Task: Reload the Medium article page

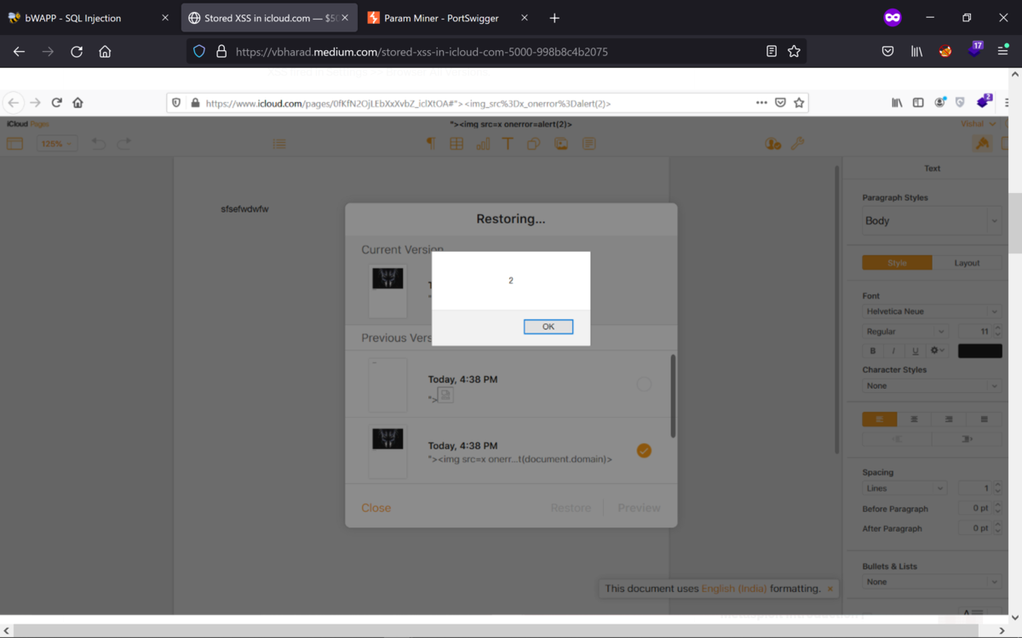Action: pos(77,52)
